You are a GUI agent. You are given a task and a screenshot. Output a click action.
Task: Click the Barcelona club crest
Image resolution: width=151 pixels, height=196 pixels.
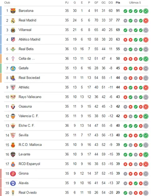coord(13,11)
